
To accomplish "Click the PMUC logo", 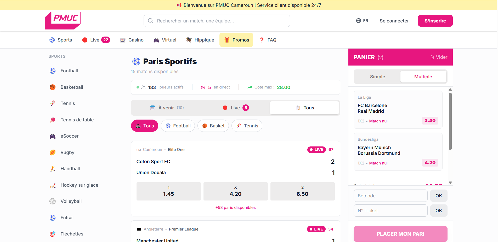I will click(63, 21).
